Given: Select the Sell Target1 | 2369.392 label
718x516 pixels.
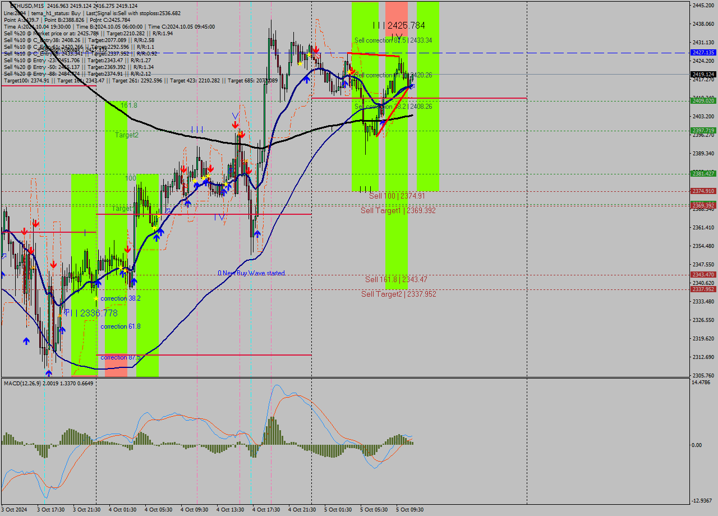Looking at the screenshot, I should click(x=398, y=210).
